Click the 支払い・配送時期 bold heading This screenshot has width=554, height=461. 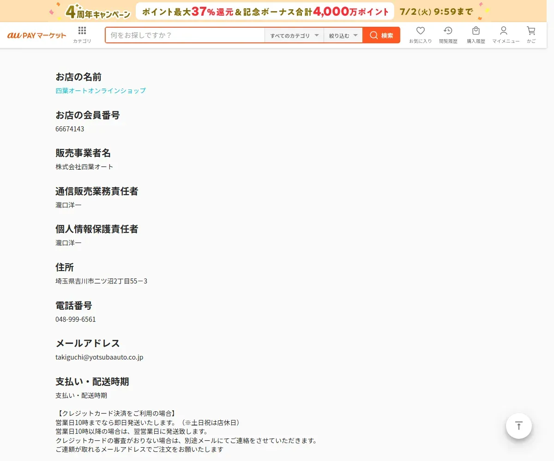(92, 382)
